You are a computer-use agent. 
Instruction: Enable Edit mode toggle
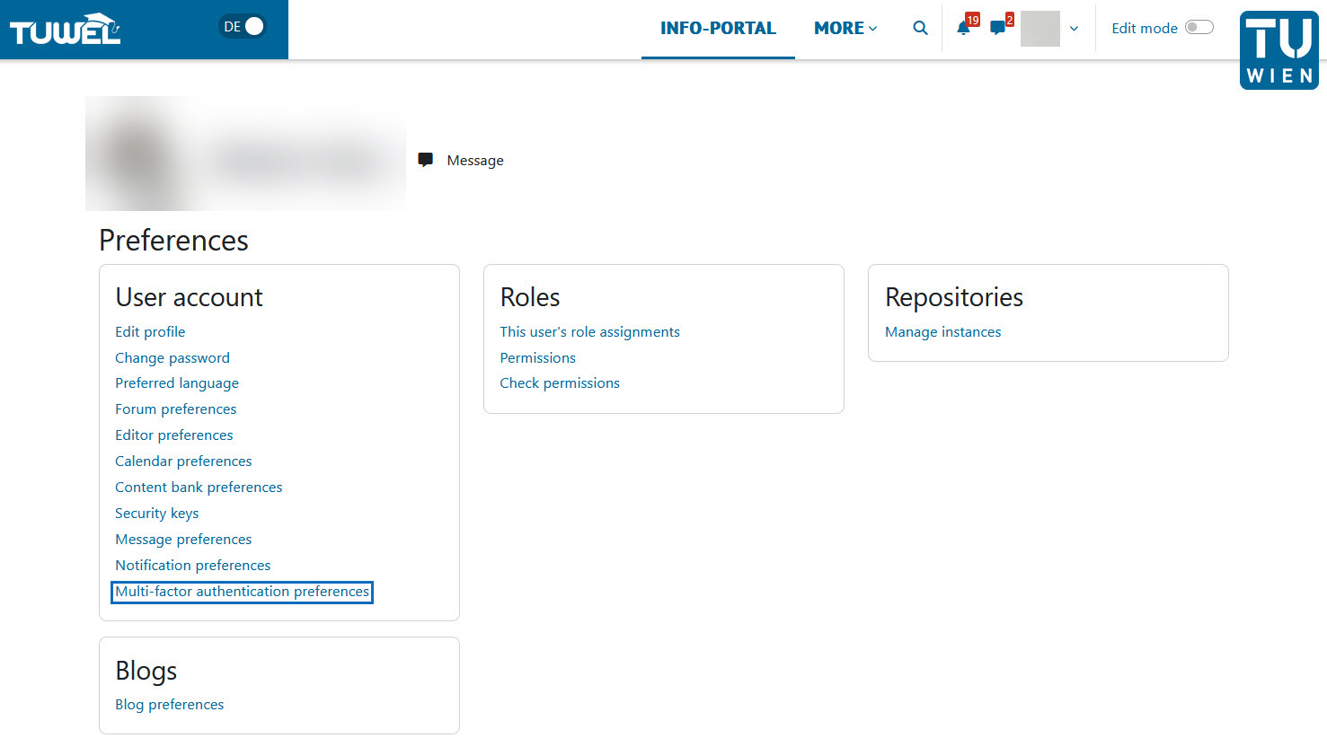tap(1199, 28)
